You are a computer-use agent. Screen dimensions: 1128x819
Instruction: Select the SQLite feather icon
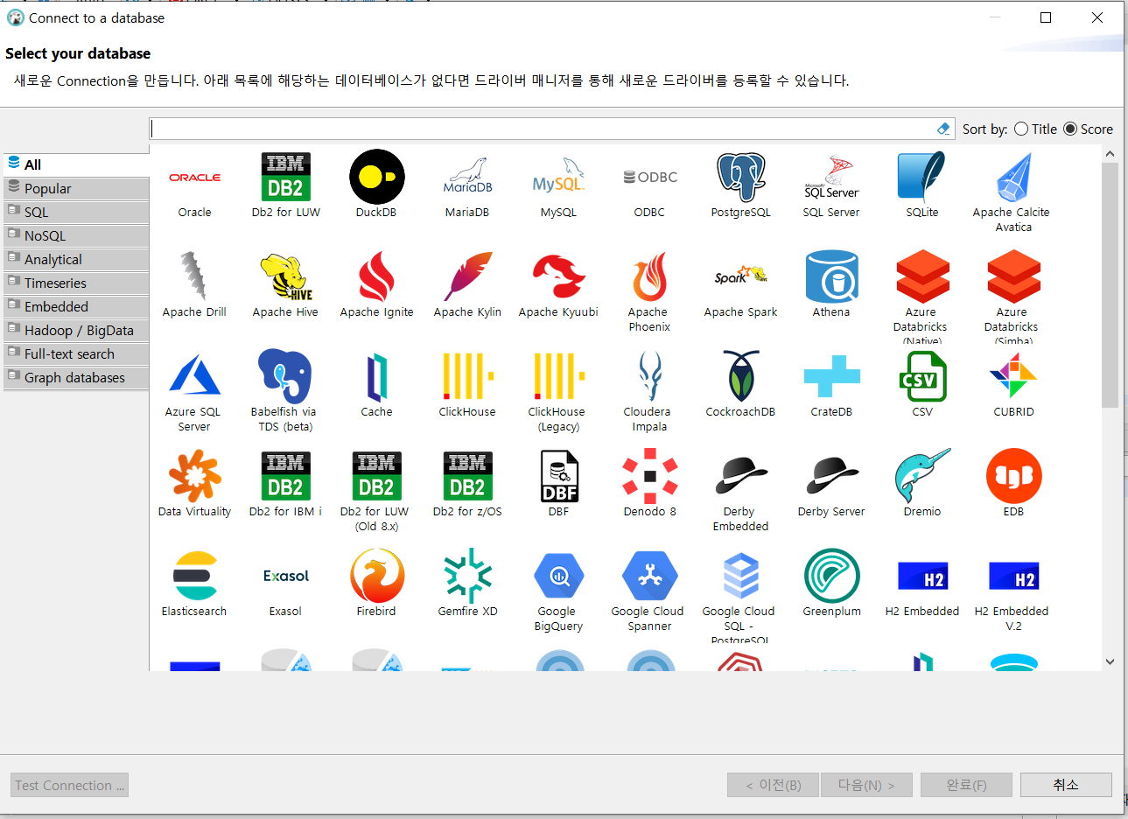(922, 177)
